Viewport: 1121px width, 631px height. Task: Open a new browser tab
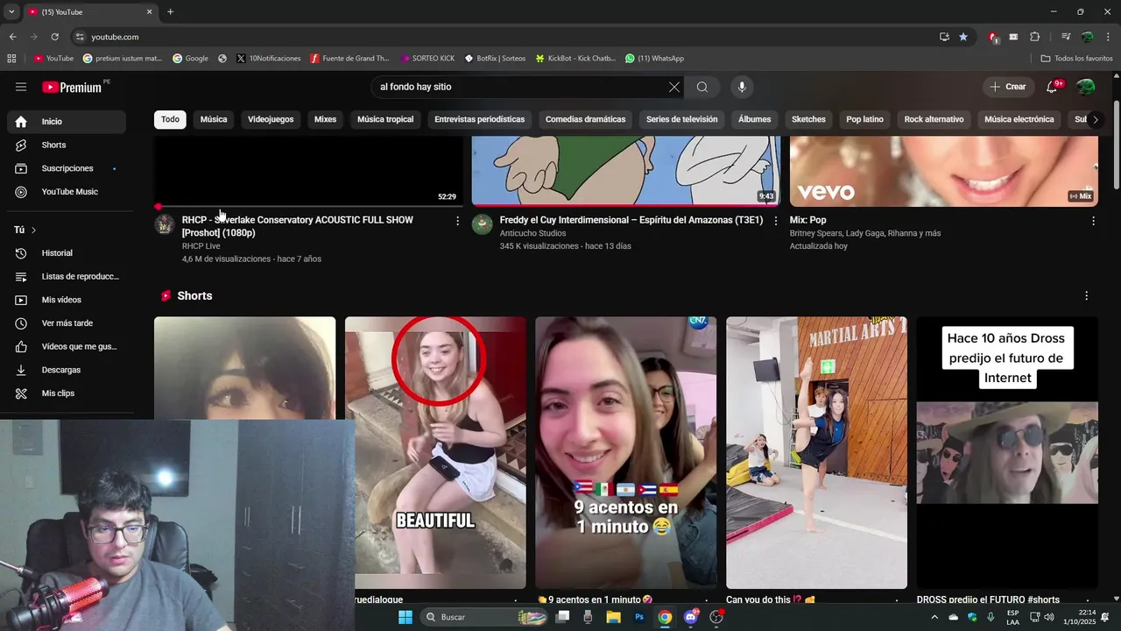pos(170,12)
